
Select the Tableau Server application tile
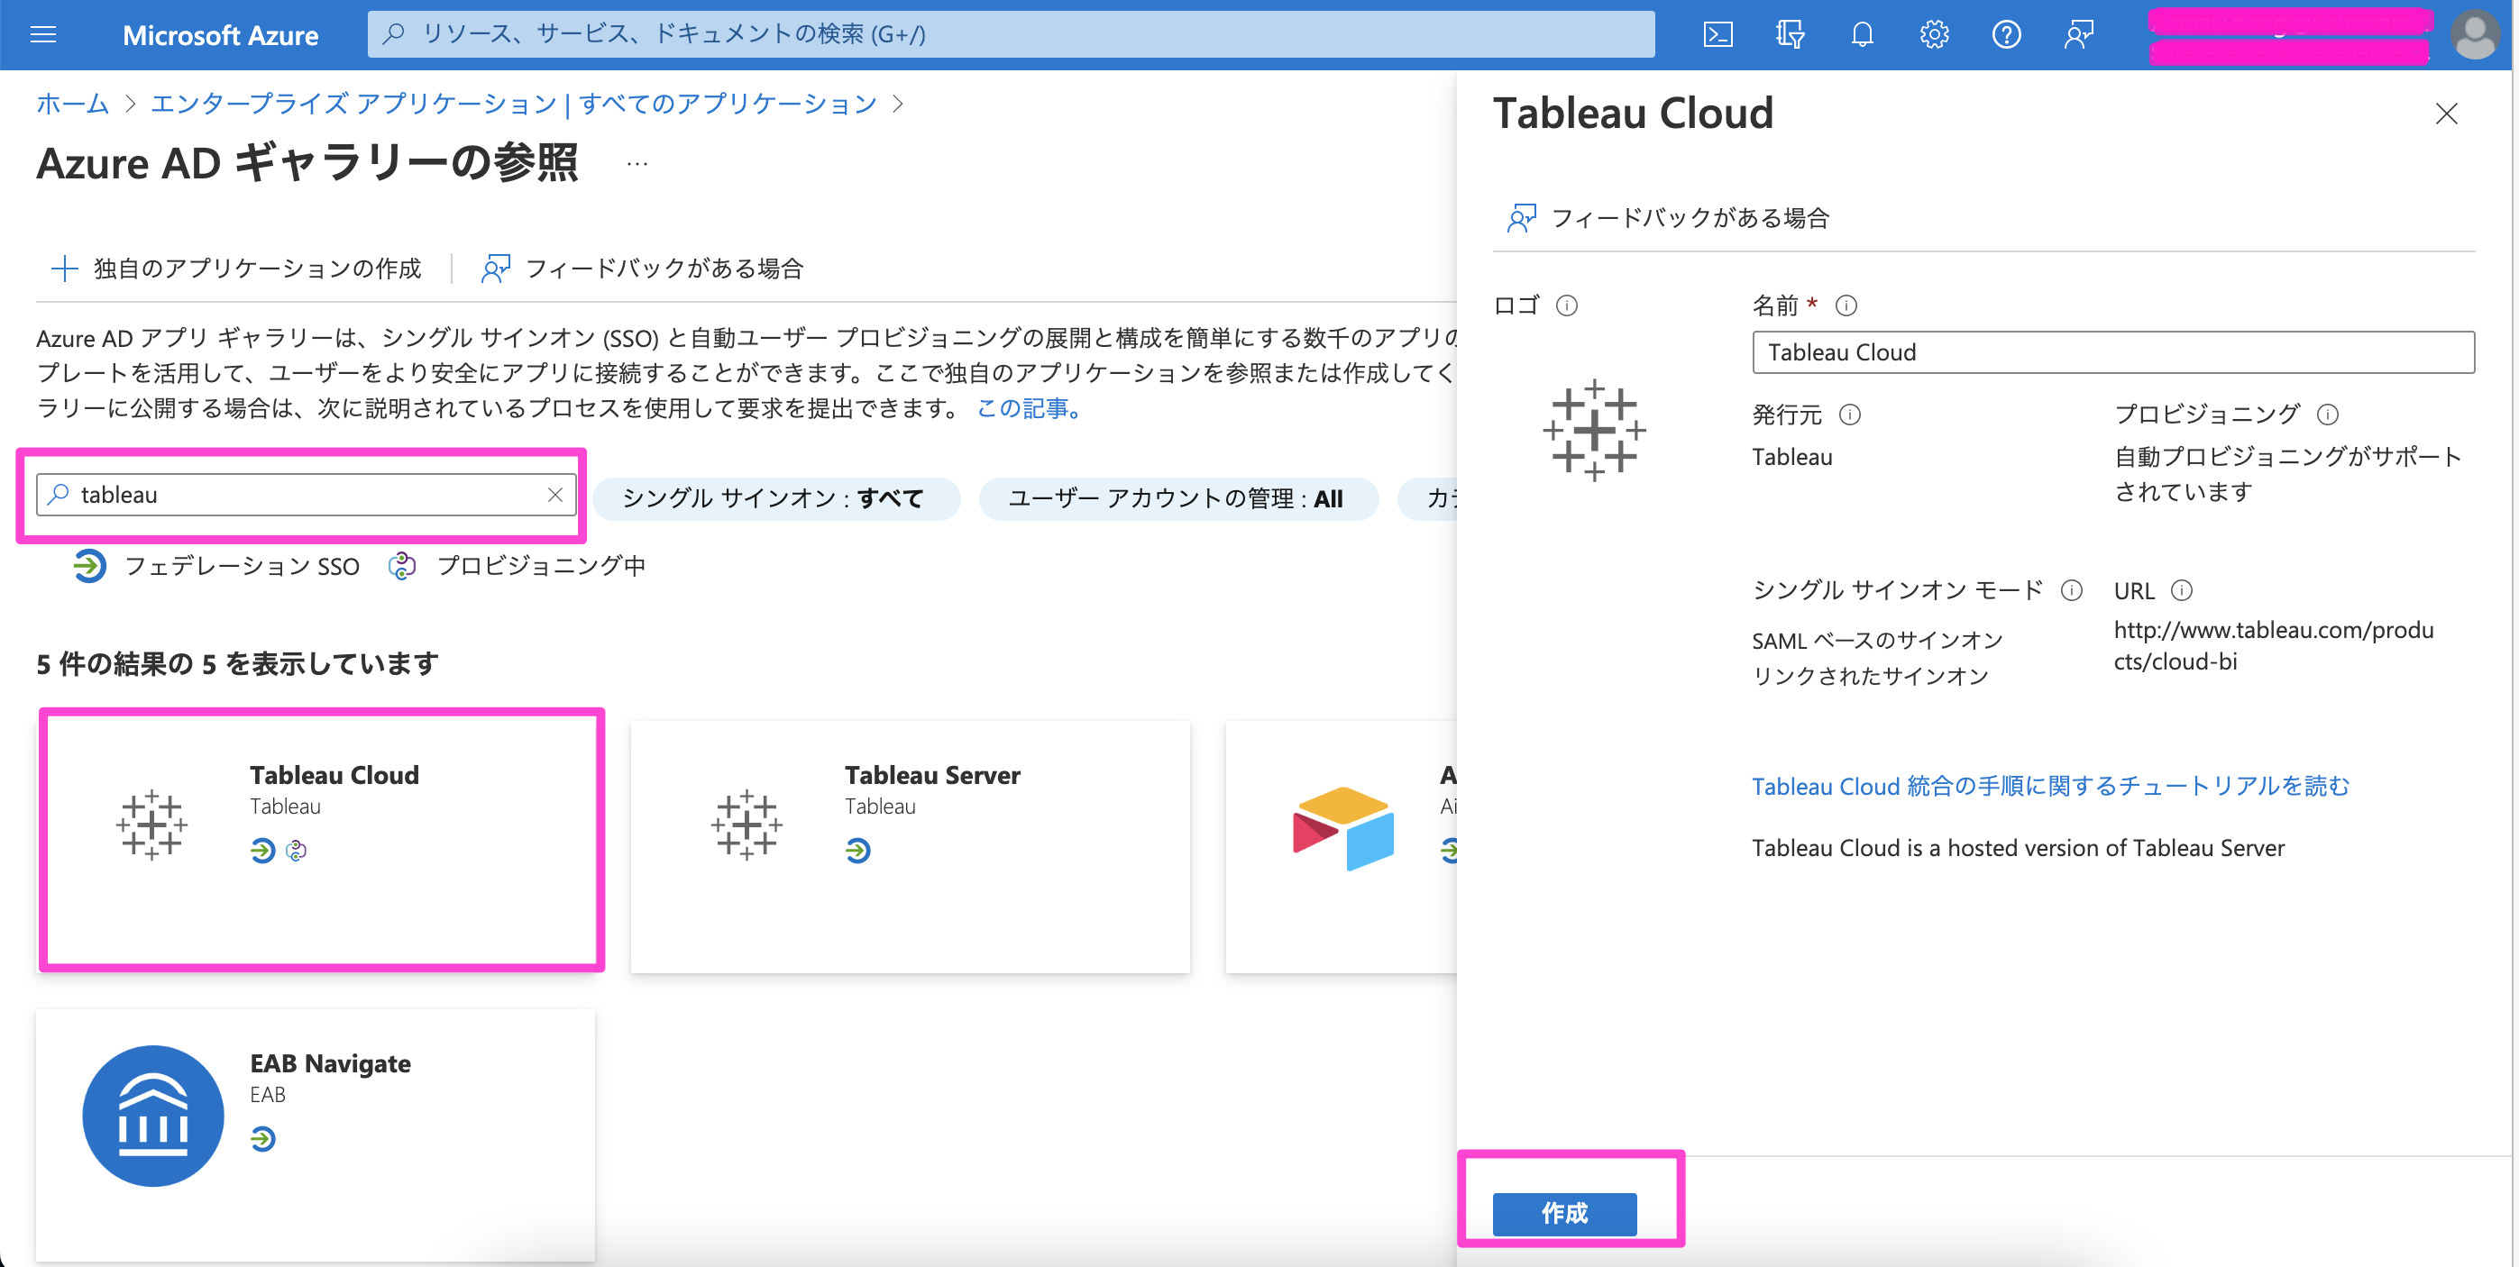click(x=910, y=845)
